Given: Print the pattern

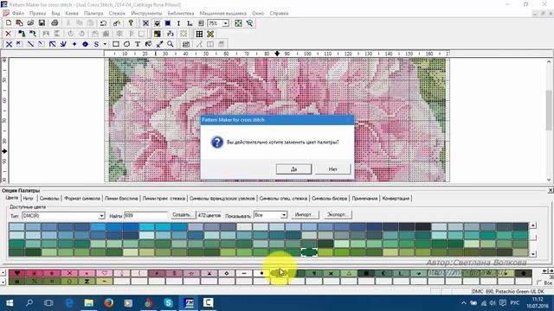Looking at the screenshot, I should (55, 23).
